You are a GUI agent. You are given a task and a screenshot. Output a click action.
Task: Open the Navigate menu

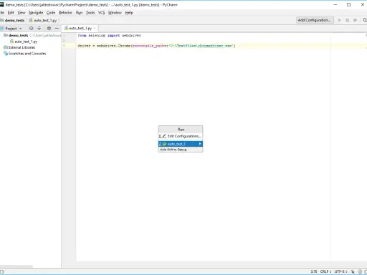coord(36,13)
